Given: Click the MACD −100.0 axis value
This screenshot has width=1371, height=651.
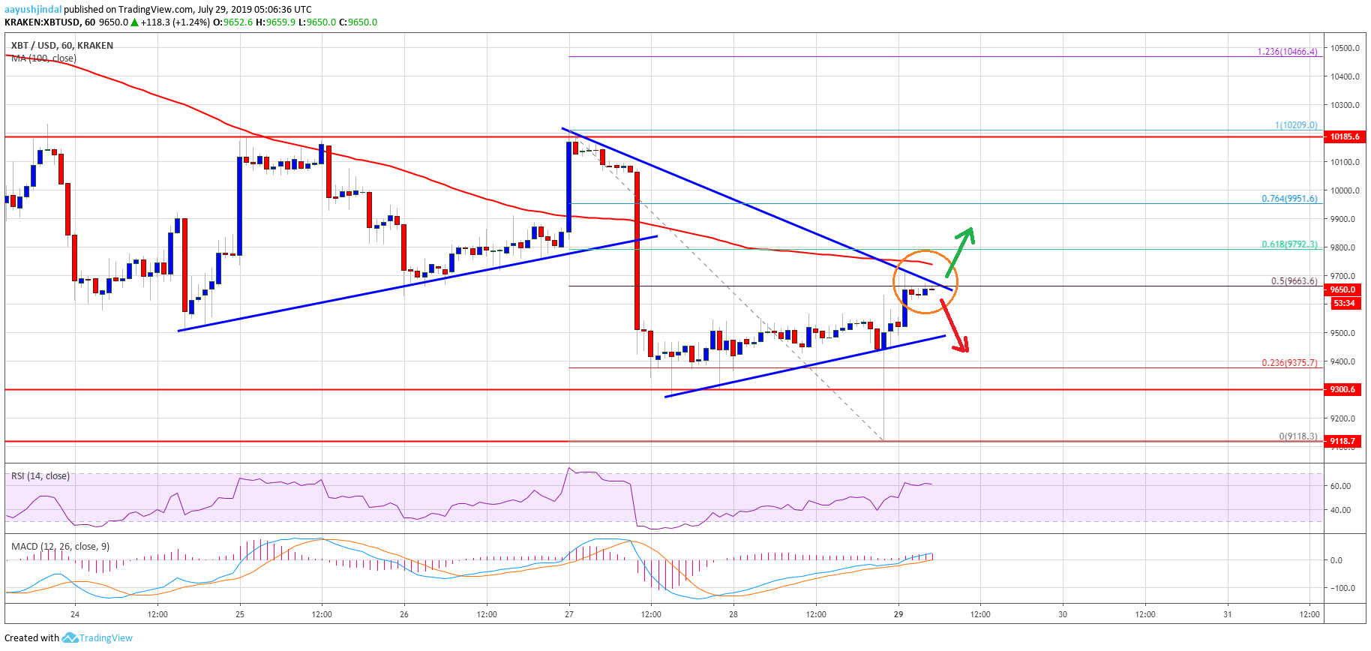Looking at the screenshot, I should [x=1342, y=588].
